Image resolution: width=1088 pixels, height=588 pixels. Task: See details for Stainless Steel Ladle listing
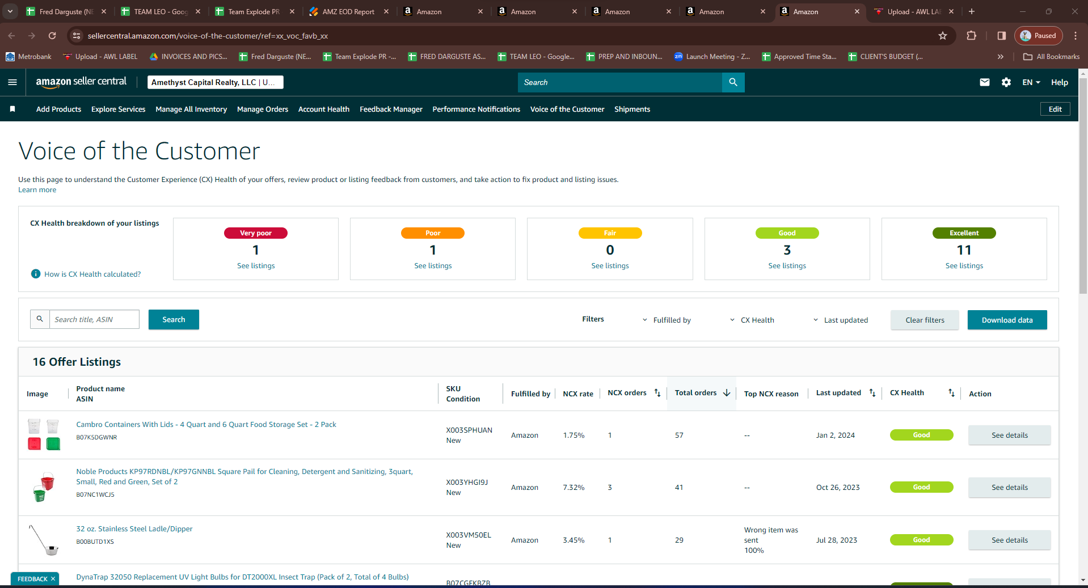[x=1009, y=540]
